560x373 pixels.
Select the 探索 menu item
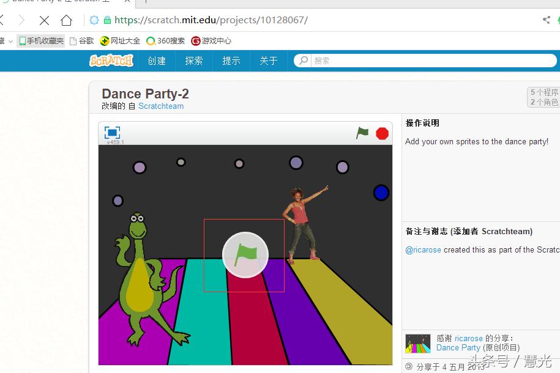[x=193, y=61]
